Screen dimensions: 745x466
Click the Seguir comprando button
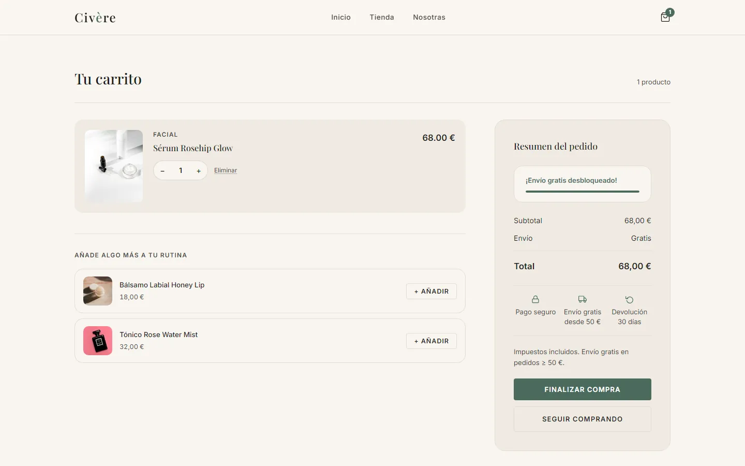tap(583, 419)
